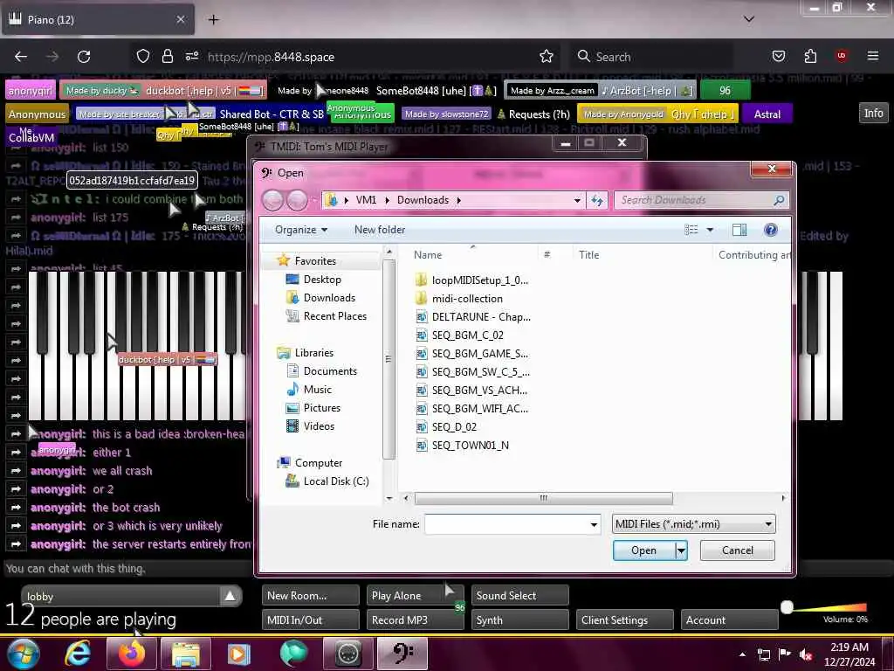The image size is (894, 671).
Task: Select the Libraries node
Action: tap(313, 353)
